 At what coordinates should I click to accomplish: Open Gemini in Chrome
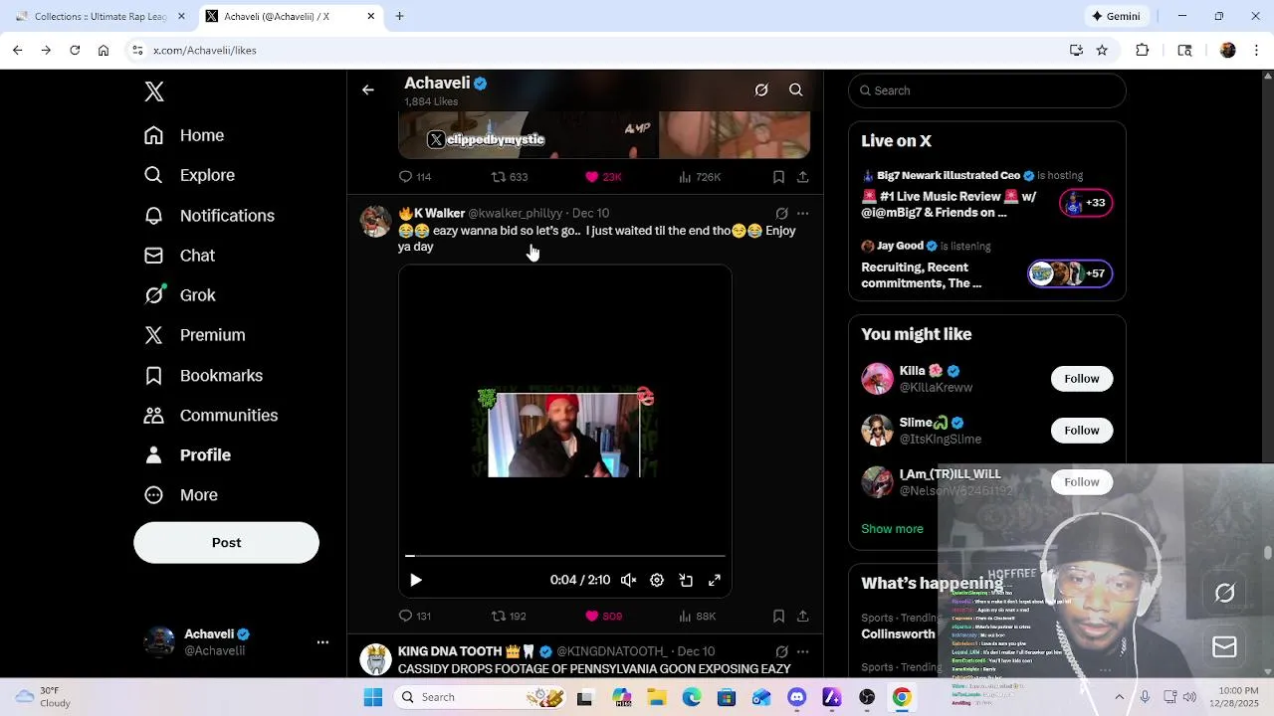tap(1116, 16)
